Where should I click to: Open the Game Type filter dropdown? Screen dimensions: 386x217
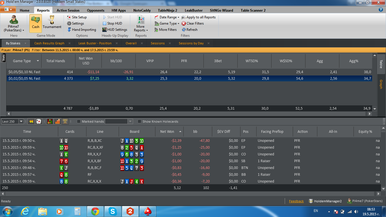(167, 23)
